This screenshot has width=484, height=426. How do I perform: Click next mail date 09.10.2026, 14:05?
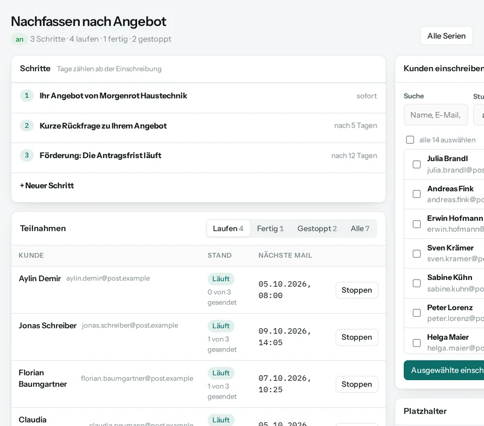click(x=285, y=337)
